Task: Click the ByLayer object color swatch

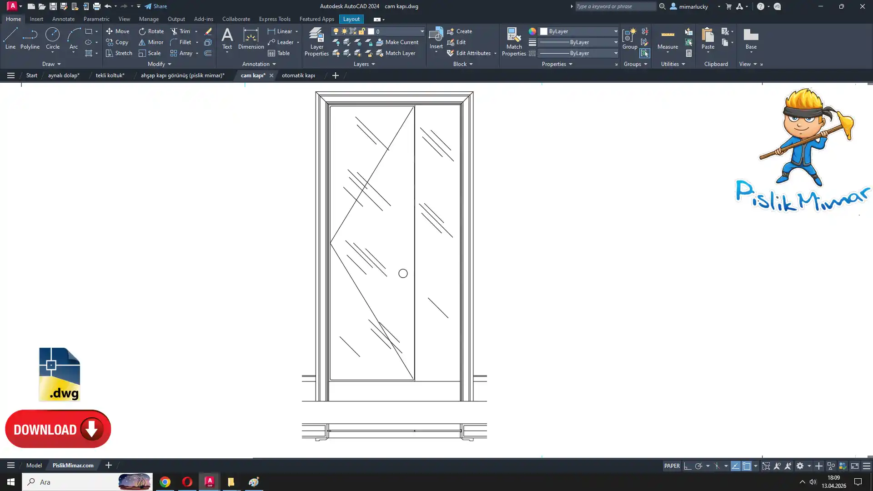Action: click(544, 31)
